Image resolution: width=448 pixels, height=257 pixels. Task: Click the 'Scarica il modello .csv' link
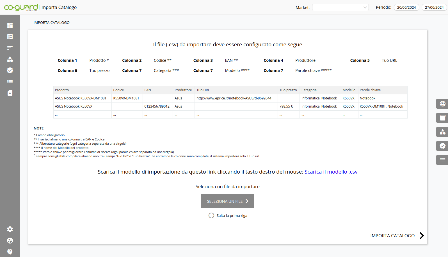tap(331, 172)
